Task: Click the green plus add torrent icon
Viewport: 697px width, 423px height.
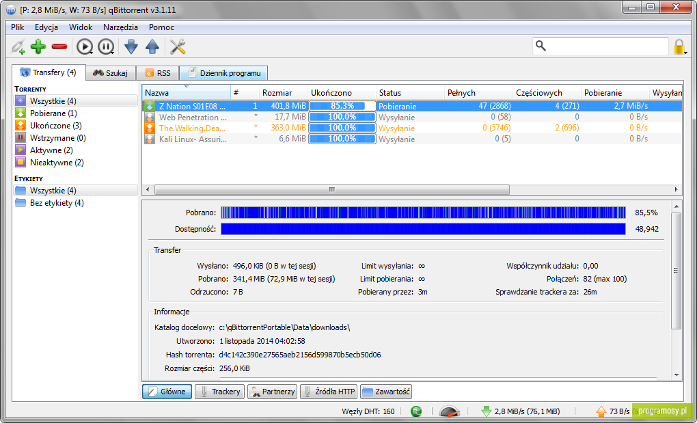Action: (38, 46)
